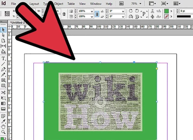Select the Pencil tool
The image size is (193, 140).
click(3, 75)
